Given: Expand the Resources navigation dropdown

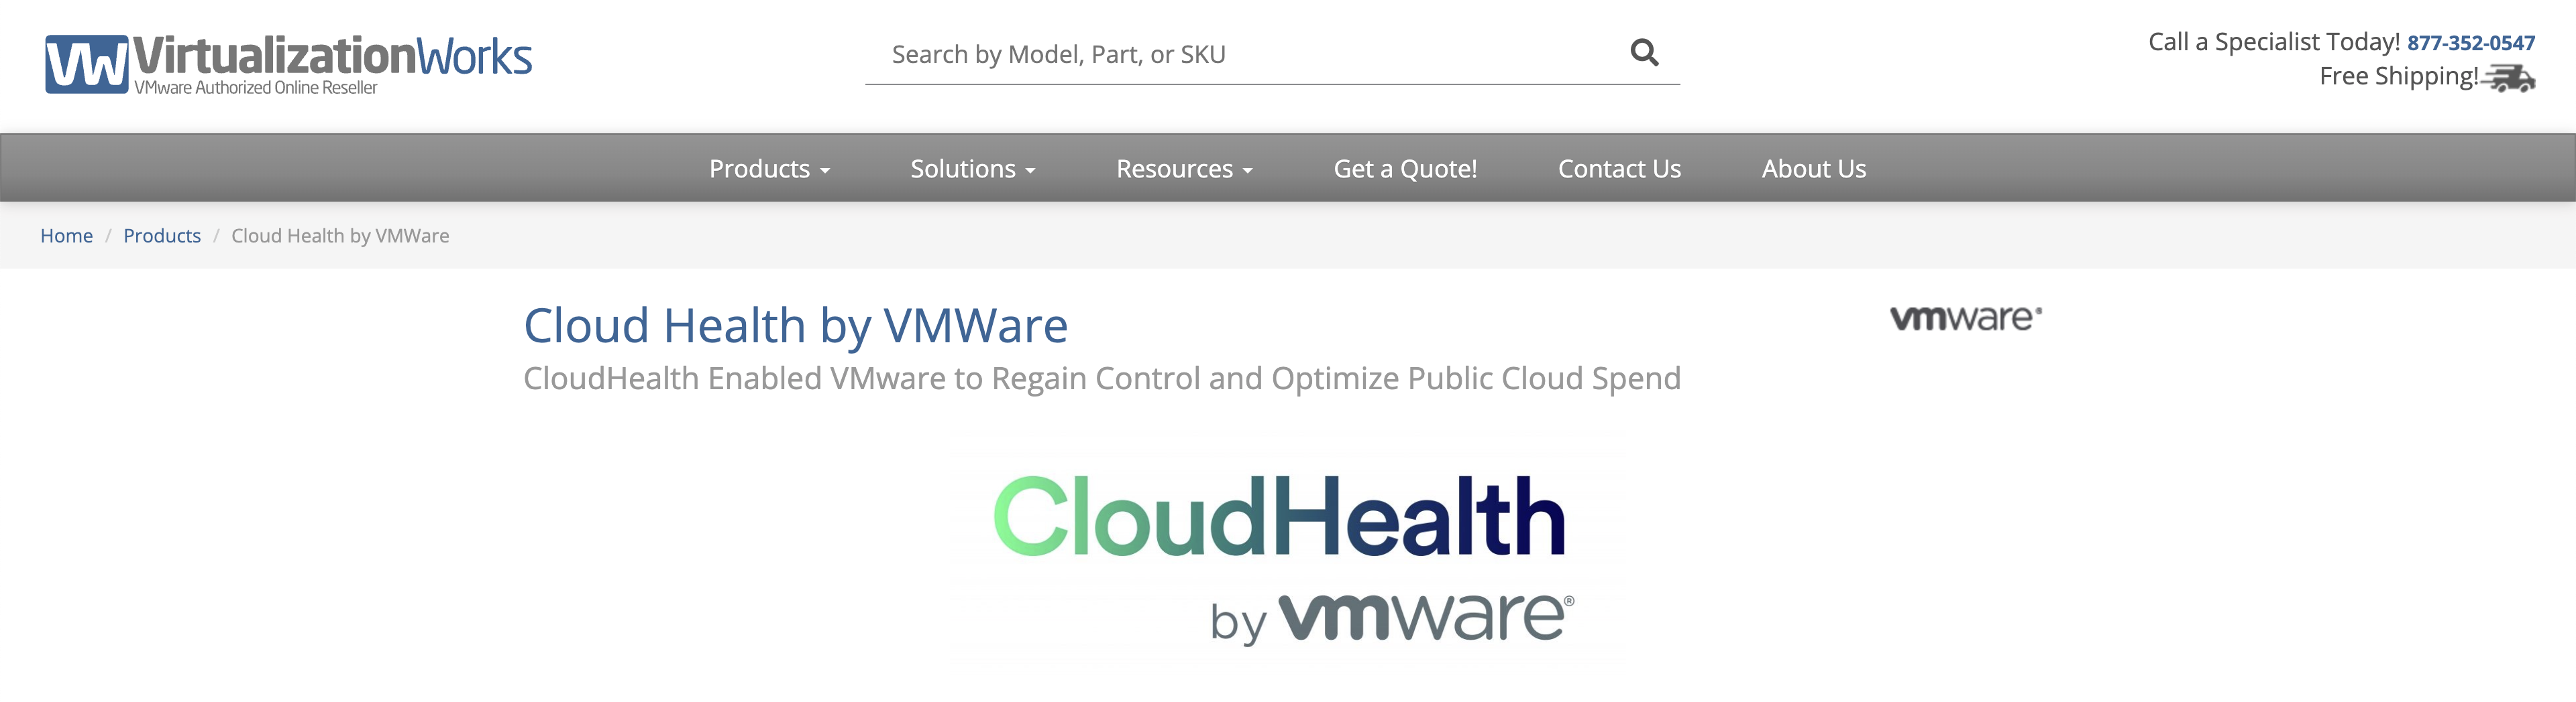Looking at the screenshot, I should 1184,169.
